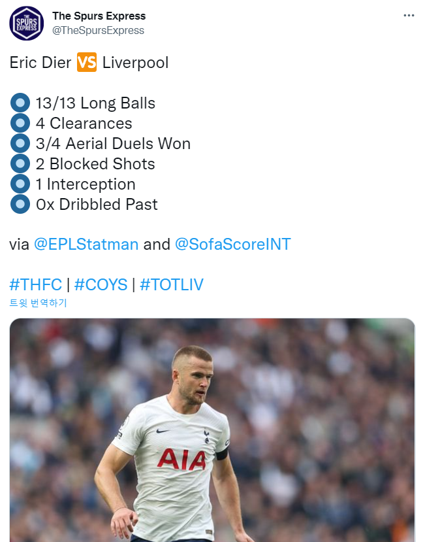Click The Spurs Express display name

[99, 16]
